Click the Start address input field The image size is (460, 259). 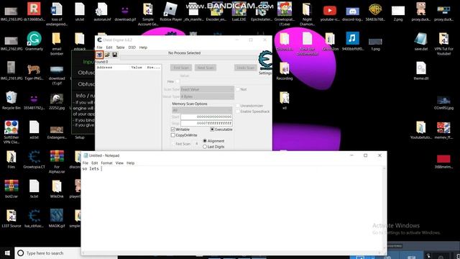[206, 117]
